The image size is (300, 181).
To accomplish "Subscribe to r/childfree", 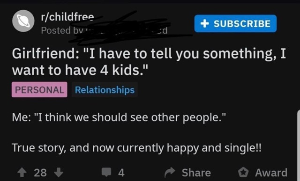I will point(235,23).
